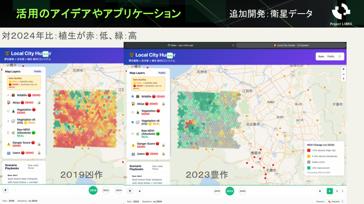Zoom in the map with the plus button
The width and height of the screenshot is (364, 204).
coord(344,69)
